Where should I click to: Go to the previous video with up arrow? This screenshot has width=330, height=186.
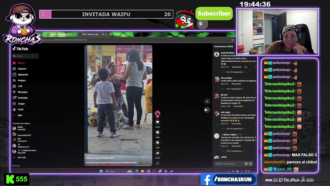point(207,101)
